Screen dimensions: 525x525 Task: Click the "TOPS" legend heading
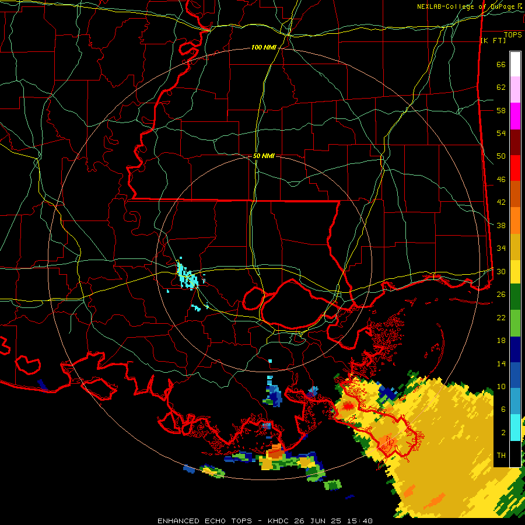(x=513, y=35)
